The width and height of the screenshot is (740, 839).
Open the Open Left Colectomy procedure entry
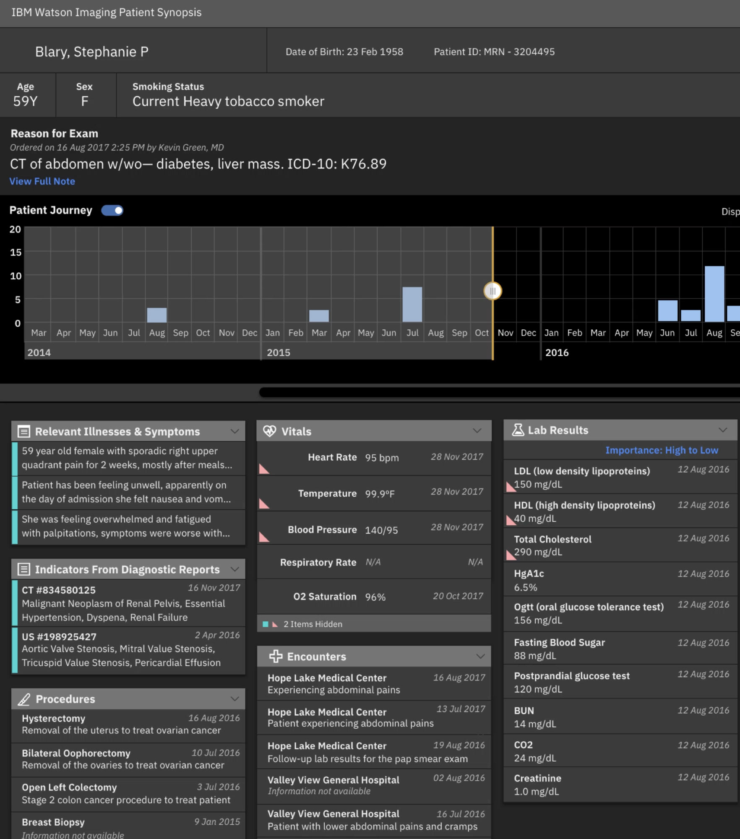pyautogui.click(x=128, y=794)
